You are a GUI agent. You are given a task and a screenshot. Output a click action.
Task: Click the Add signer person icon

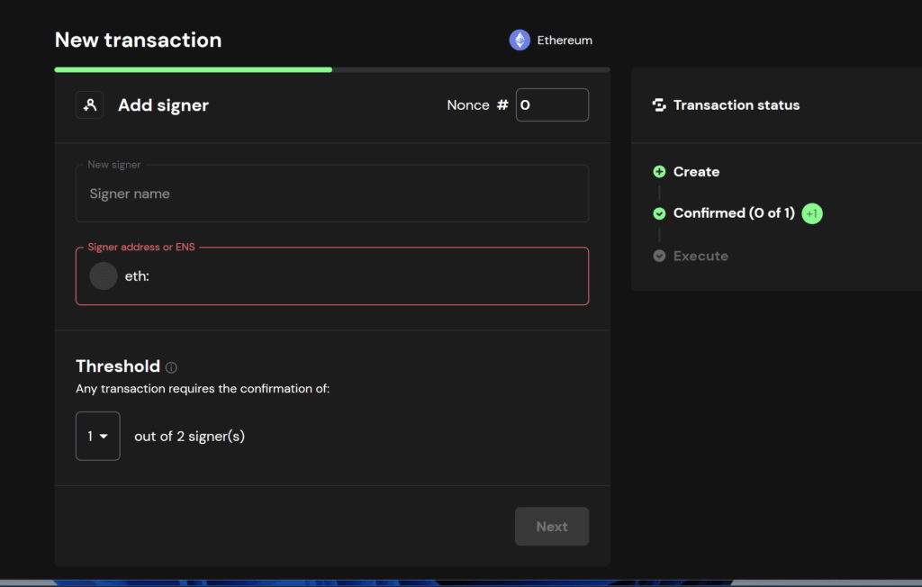pos(90,105)
